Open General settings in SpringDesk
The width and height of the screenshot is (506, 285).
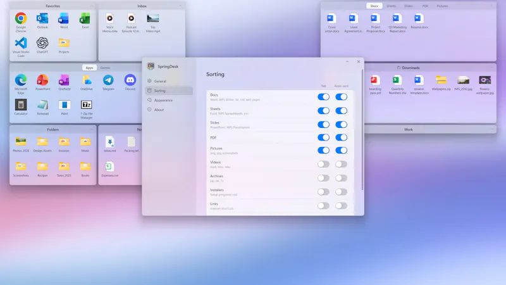pos(169,81)
